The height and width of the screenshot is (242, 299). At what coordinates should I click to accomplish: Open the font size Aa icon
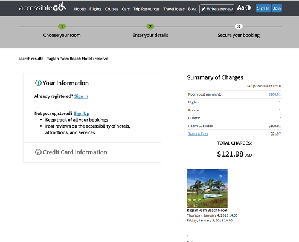click(x=240, y=8)
